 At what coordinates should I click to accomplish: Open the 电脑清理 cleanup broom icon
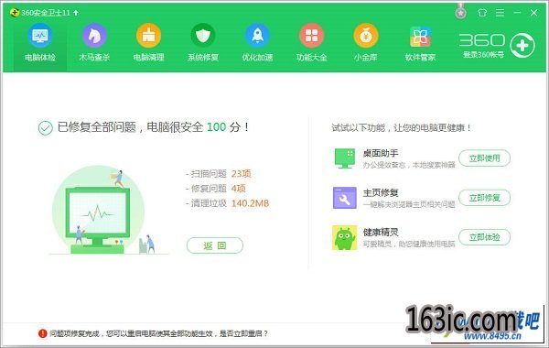coord(148,36)
